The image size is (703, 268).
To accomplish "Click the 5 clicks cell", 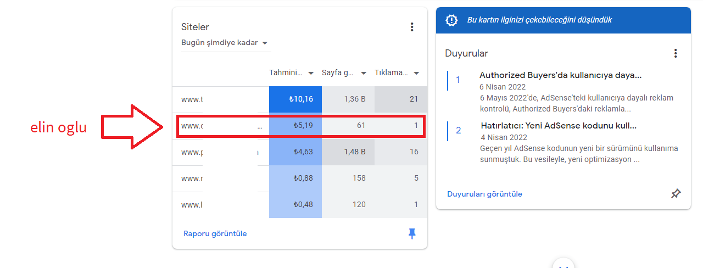I will pyautogui.click(x=401, y=178).
